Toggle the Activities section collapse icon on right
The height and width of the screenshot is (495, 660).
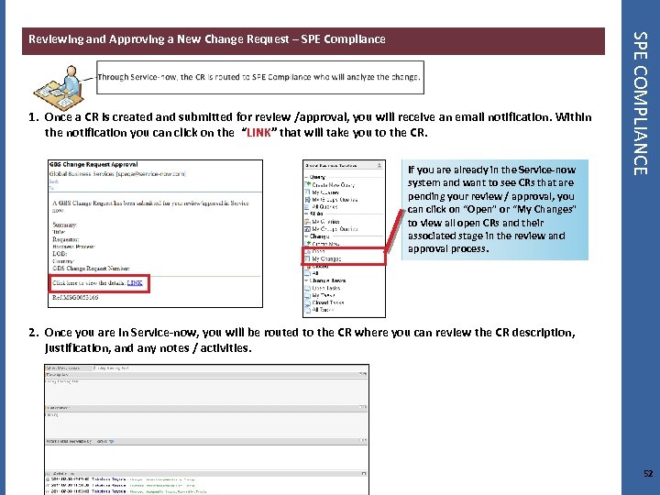(x=363, y=474)
